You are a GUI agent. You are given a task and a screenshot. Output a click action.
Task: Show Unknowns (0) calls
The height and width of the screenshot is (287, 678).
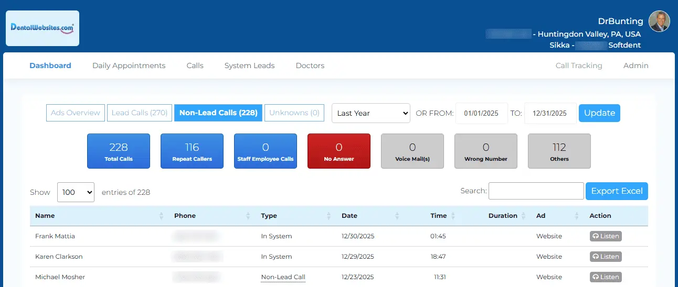click(294, 113)
